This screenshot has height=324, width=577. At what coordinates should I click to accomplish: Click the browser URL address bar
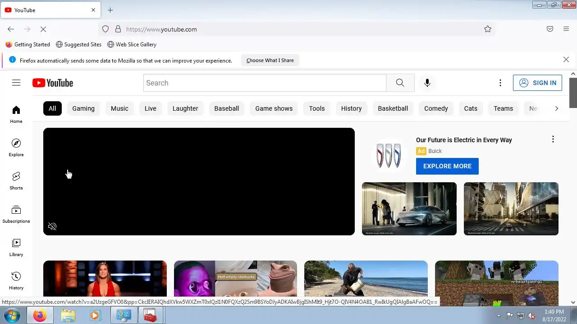pos(298,29)
